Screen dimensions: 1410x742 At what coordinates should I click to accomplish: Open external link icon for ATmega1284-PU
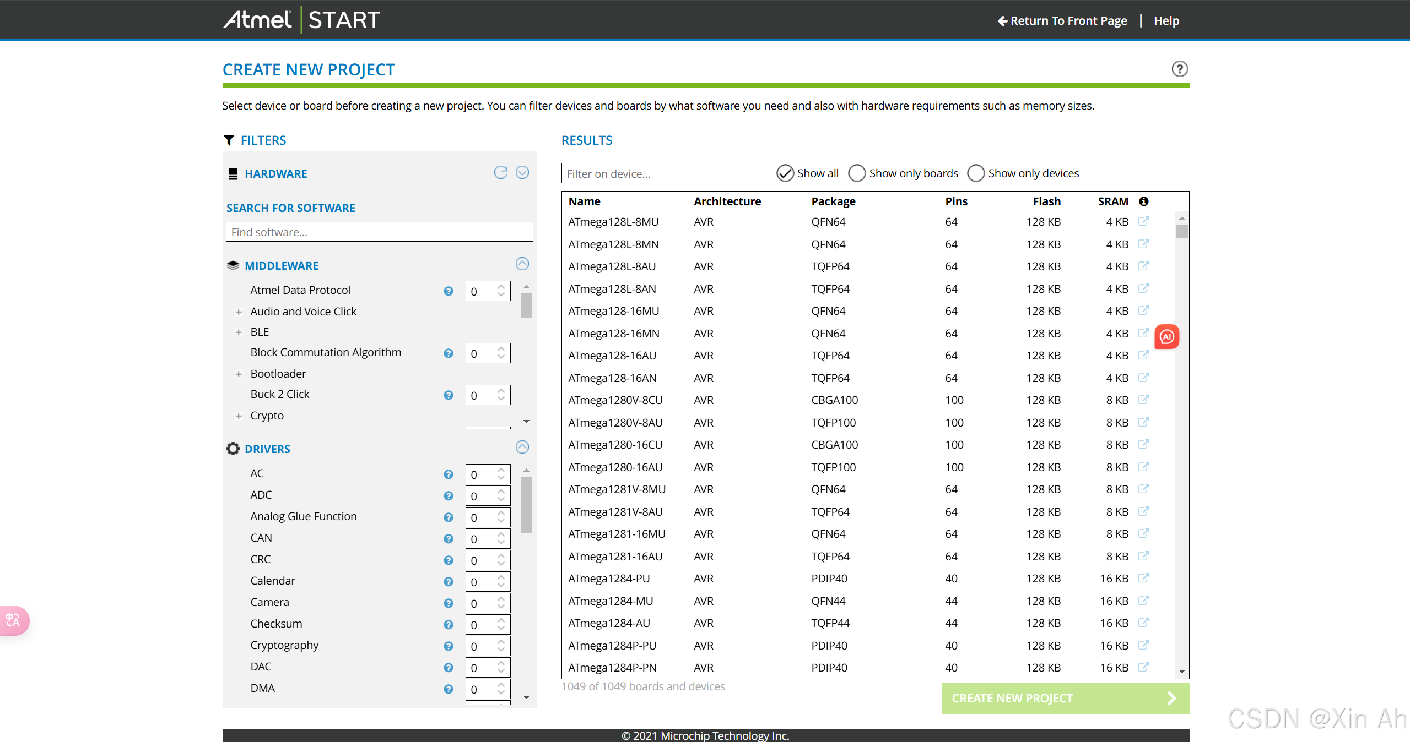[x=1143, y=578]
